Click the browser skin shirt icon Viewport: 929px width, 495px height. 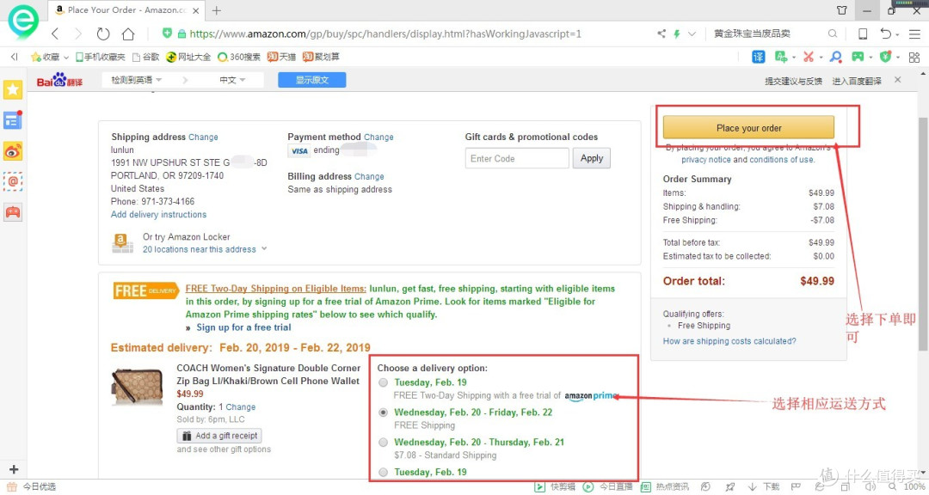coord(841,10)
